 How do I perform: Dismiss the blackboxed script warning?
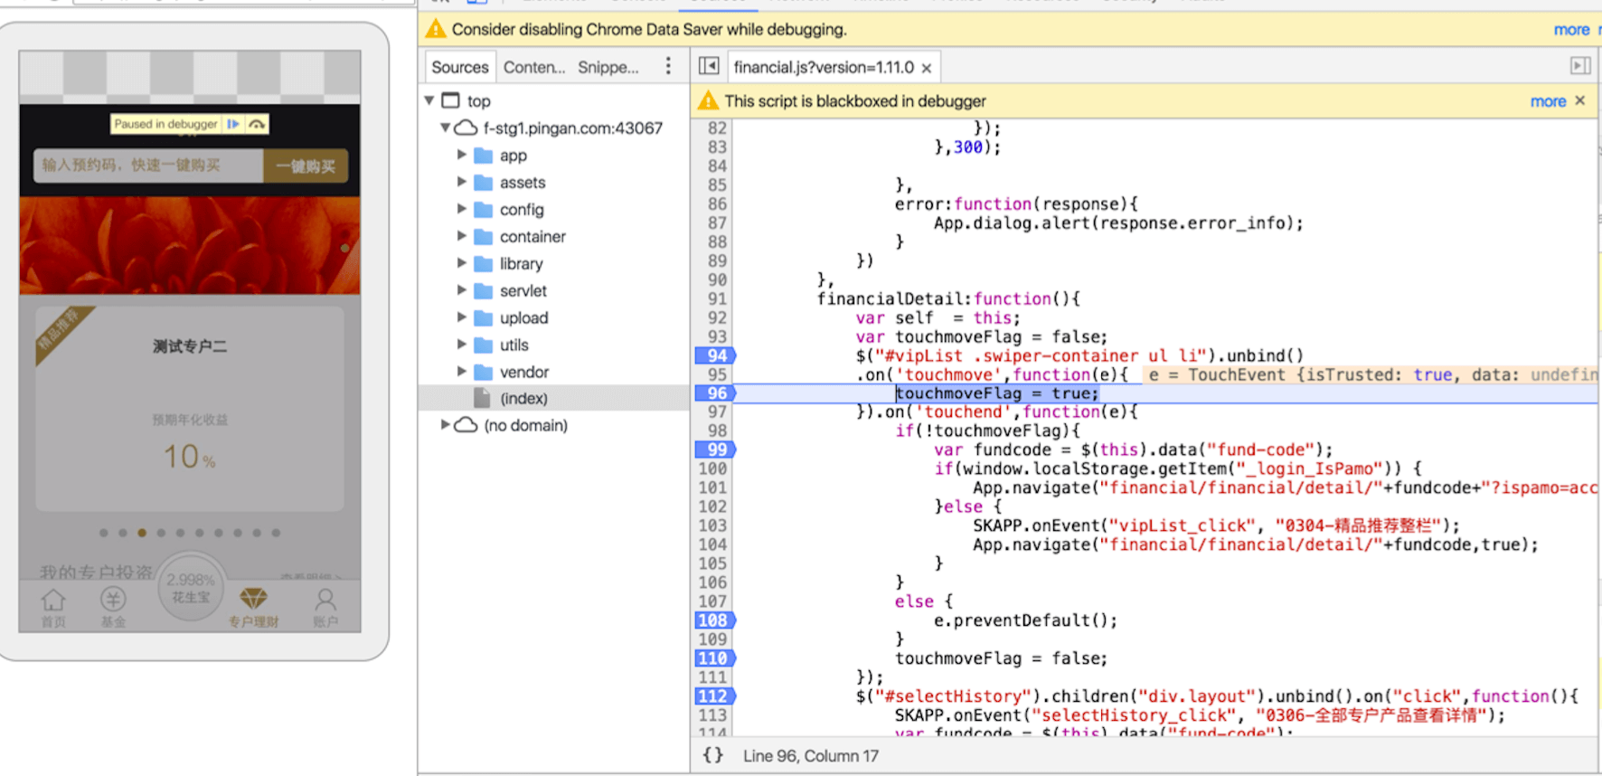[x=1580, y=100]
